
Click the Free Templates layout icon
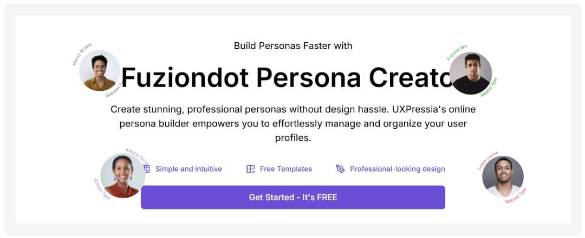(x=251, y=169)
